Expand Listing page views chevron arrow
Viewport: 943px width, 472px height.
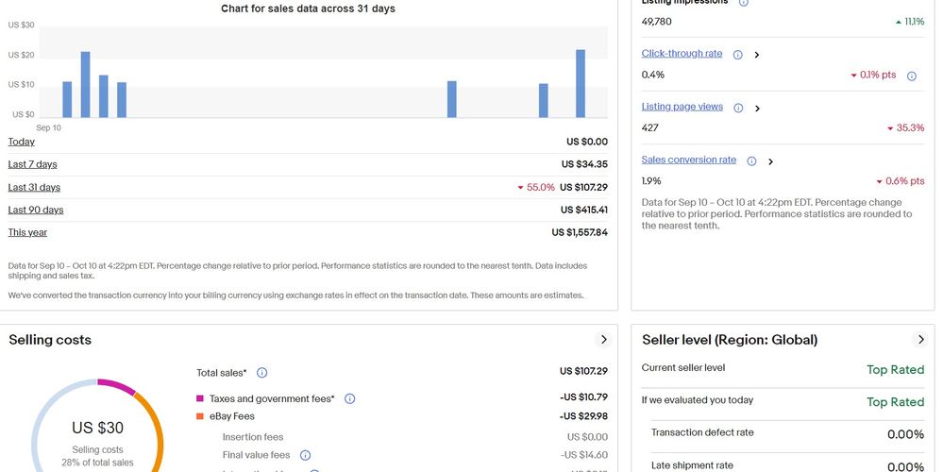coord(757,109)
